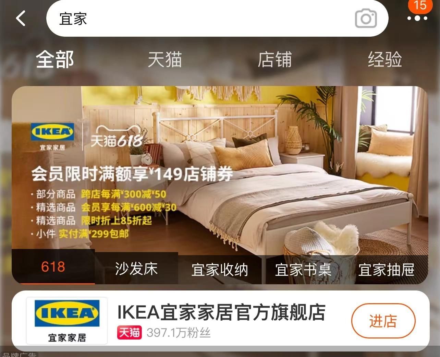Select the 宜家抽屉 category
The height and width of the screenshot is (357, 440).
tap(387, 270)
